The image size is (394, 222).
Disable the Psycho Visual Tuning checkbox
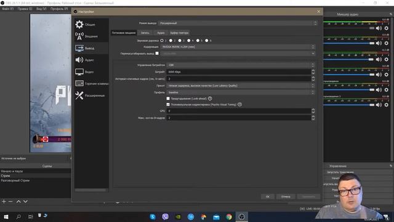tap(168, 104)
